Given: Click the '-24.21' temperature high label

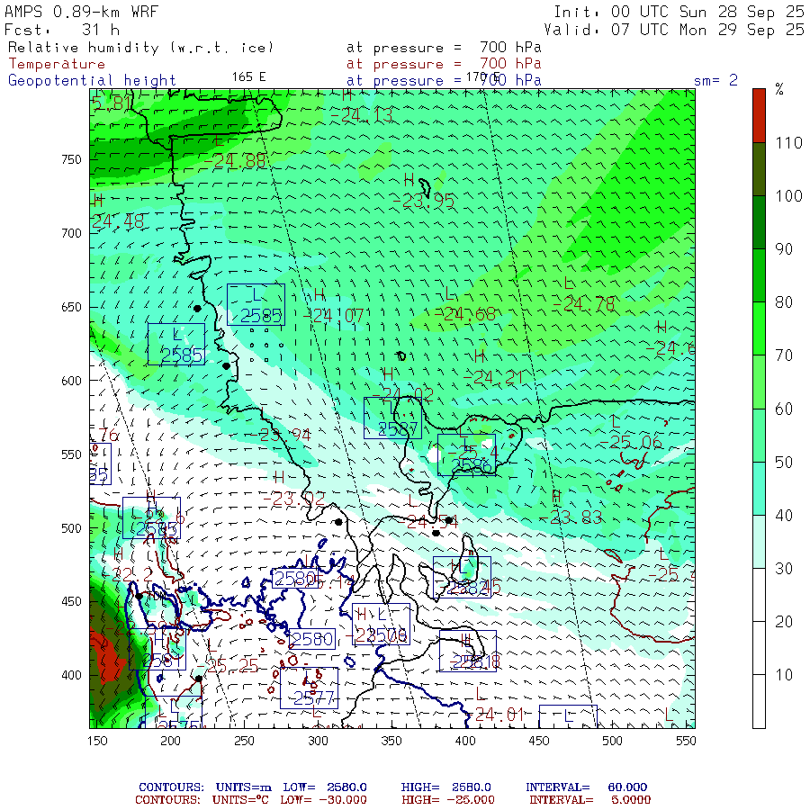Looking at the screenshot, I should click(x=493, y=377).
